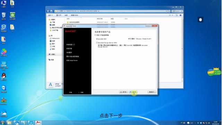
Task: Click Open in the Explorer toolbar
Action: pos(59,15)
